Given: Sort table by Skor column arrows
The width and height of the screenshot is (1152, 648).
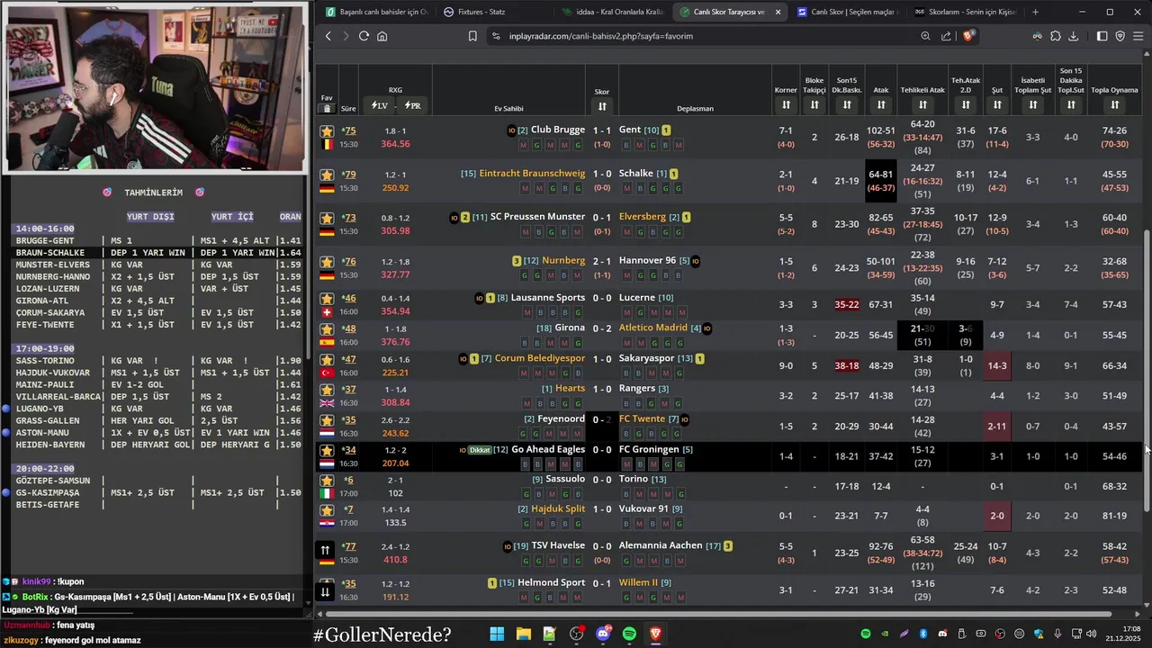Looking at the screenshot, I should pyautogui.click(x=602, y=106).
